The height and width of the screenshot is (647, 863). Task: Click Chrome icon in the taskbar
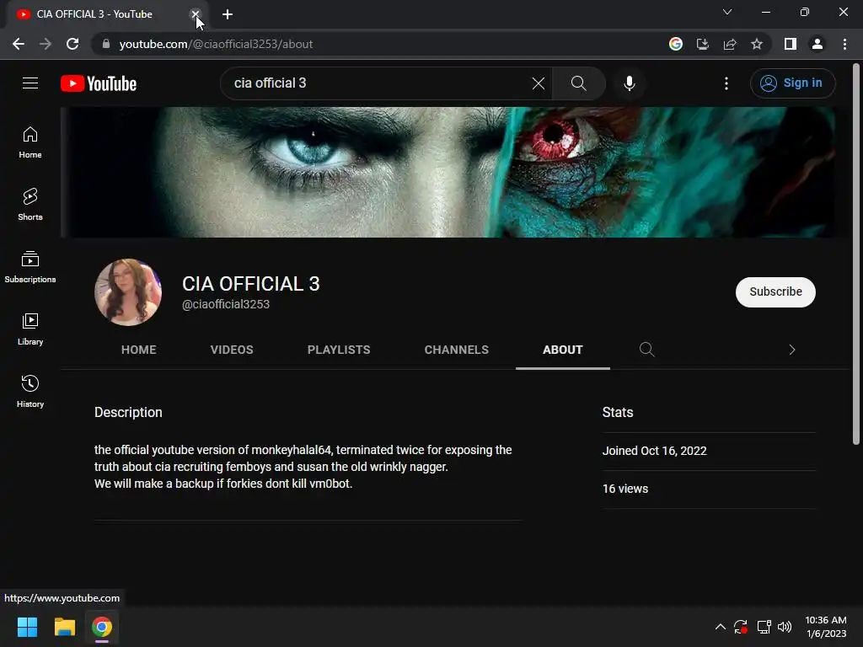[102, 627]
